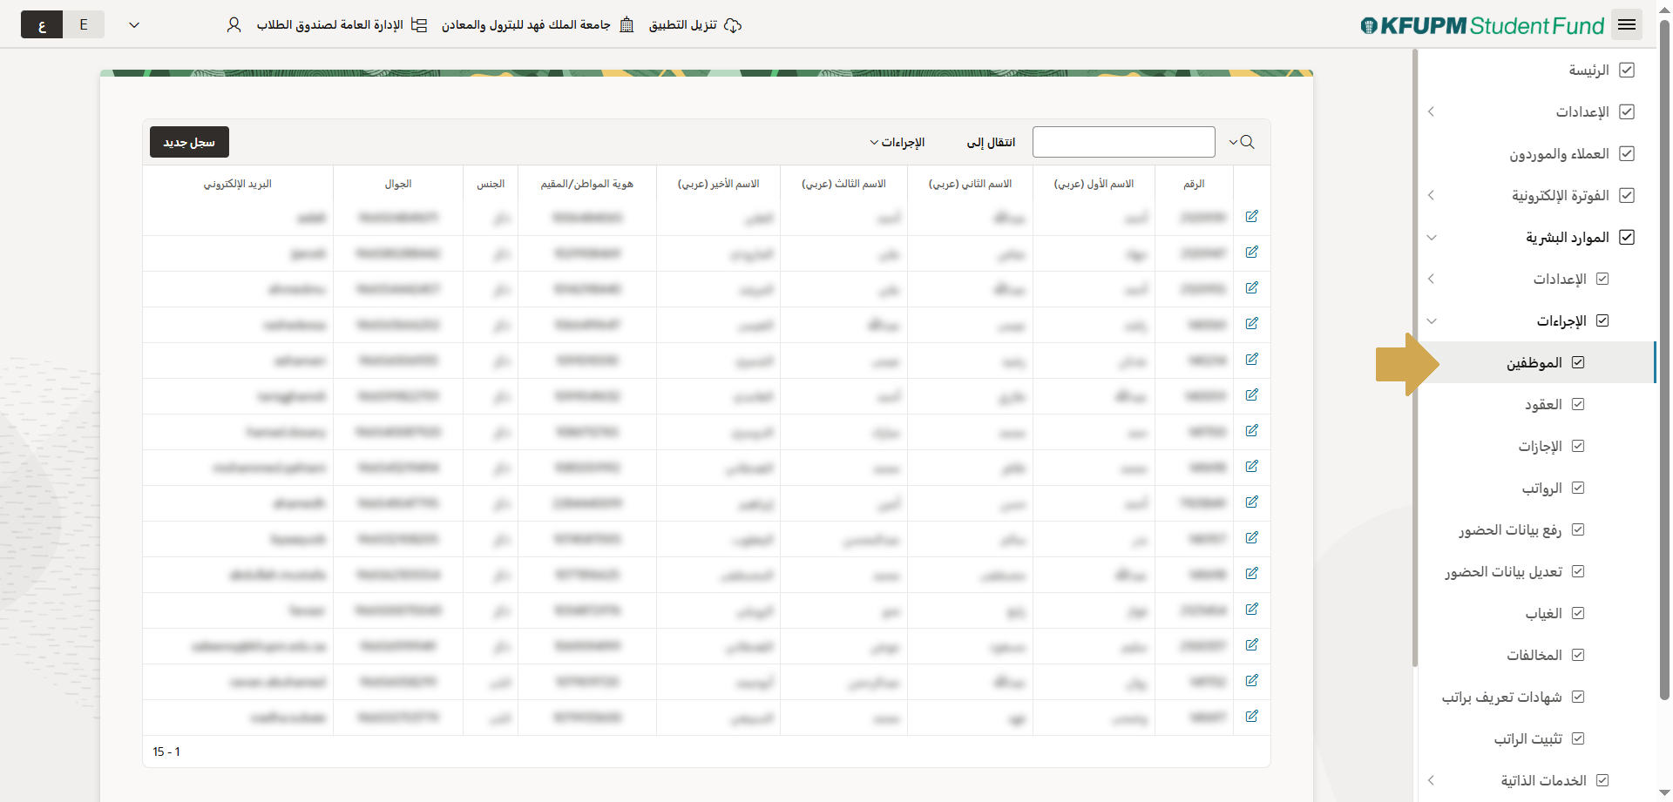Click the user profile icon in the header
1673x802 pixels.
[234, 25]
